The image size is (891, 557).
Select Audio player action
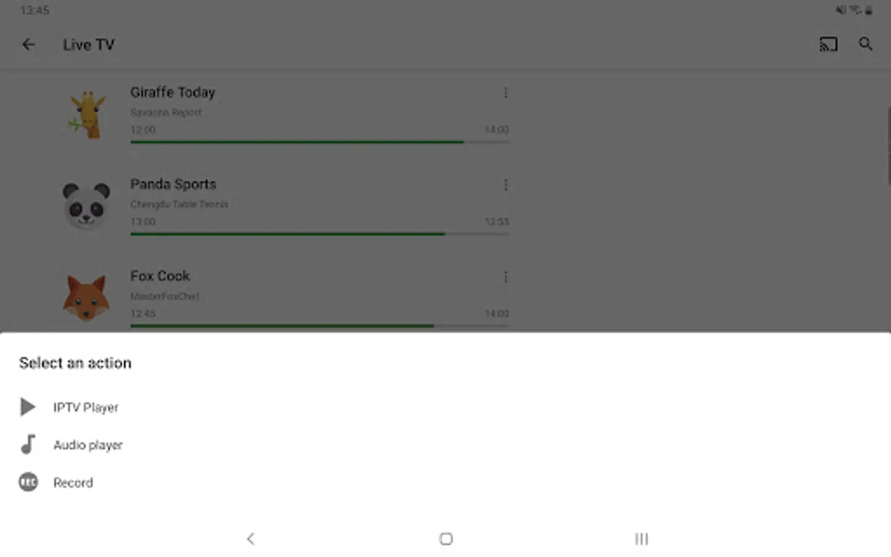pyautogui.click(x=88, y=445)
